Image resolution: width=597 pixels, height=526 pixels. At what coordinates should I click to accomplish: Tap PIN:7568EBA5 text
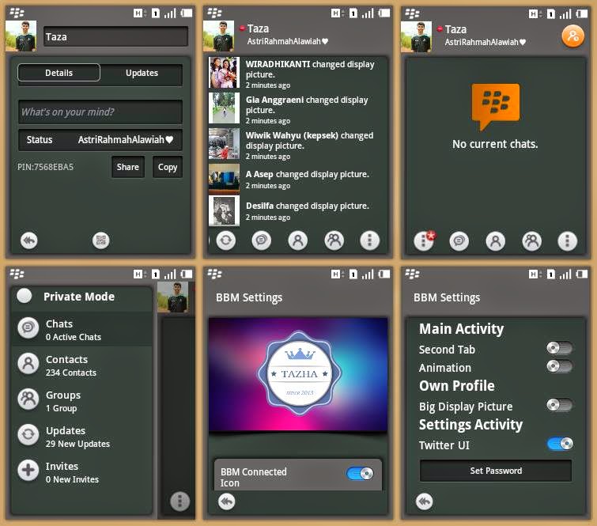pyautogui.click(x=45, y=167)
